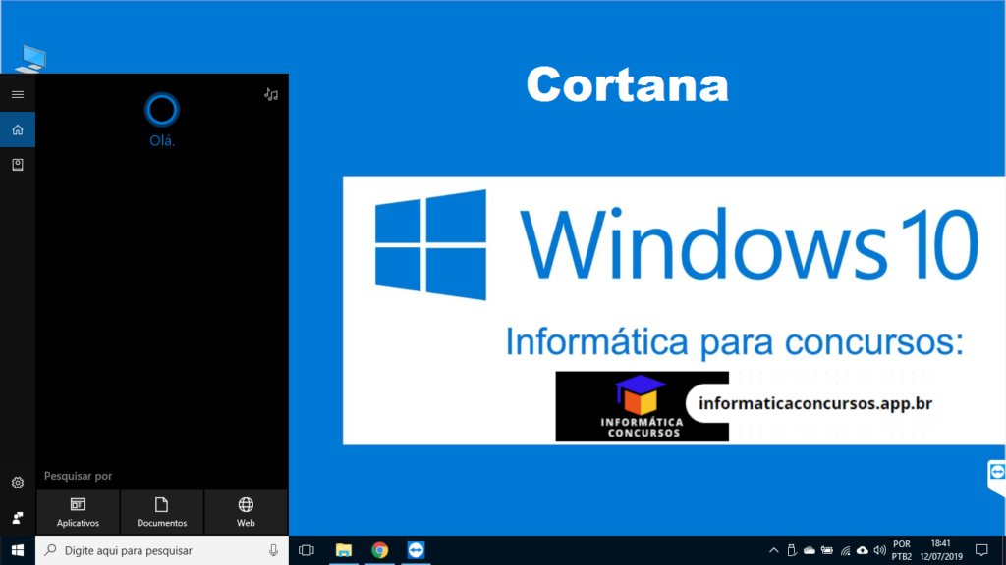The image size is (1006, 565).
Task: Expand the Cortana hamburger menu
Action: point(17,94)
